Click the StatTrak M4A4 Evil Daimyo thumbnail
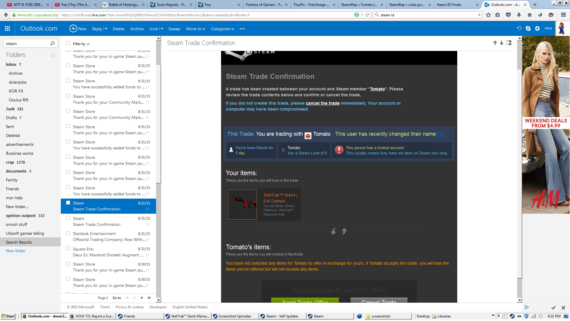Image resolution: width=570 pixels, height=321 pixels. click(242, 204)
